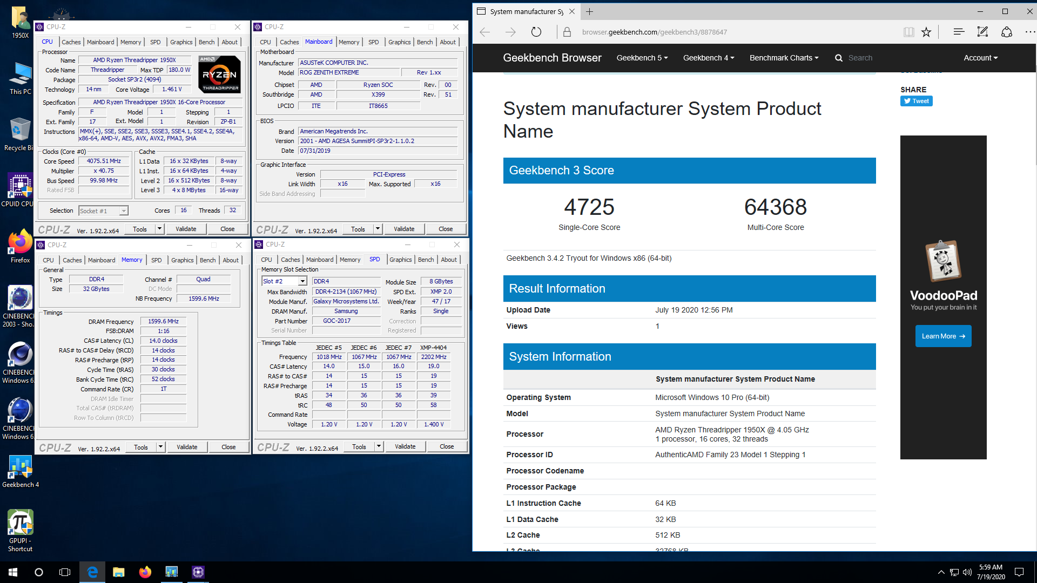Open This PC desktop icon
Image resolution: width=1037 pixels, height=583 pixels.
[x=21, y=78]
